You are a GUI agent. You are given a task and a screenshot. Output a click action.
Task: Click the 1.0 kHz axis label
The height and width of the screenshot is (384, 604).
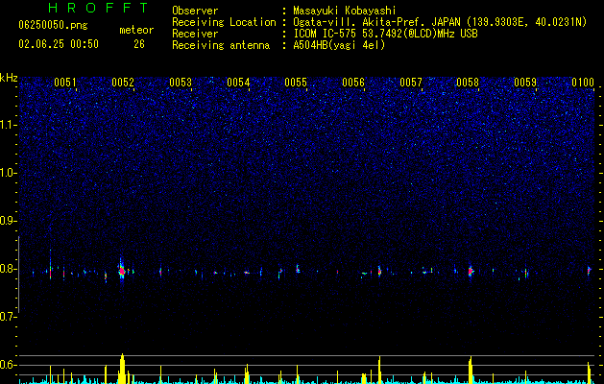(9, 173)
